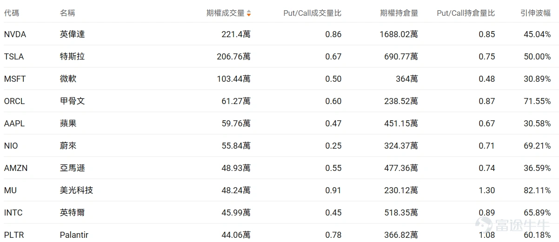Click TSLA volume 206.76萬
This screenshot has height=242, width=559.
[234, 57]
